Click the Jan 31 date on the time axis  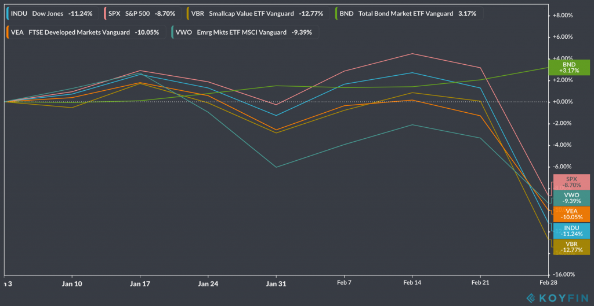276,284
